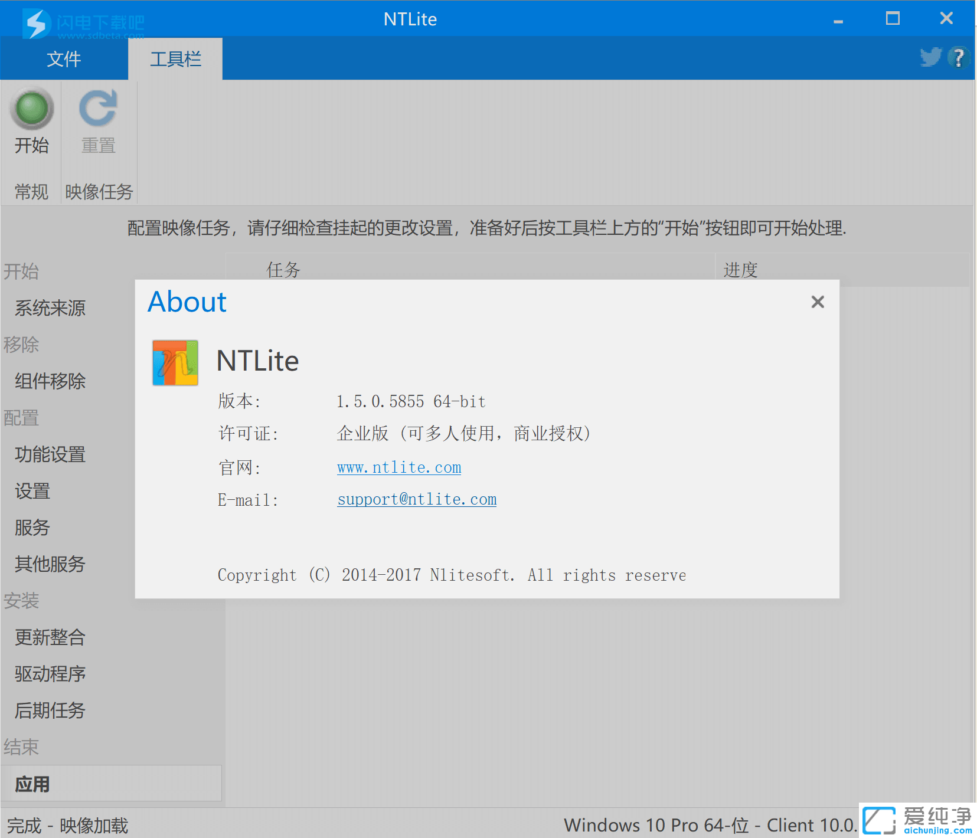Open the Twitter bird icon
This screenshot has height=838, width=977.
(x=931, y=57)
